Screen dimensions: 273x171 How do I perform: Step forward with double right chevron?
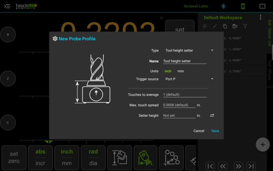coord(238,166)
